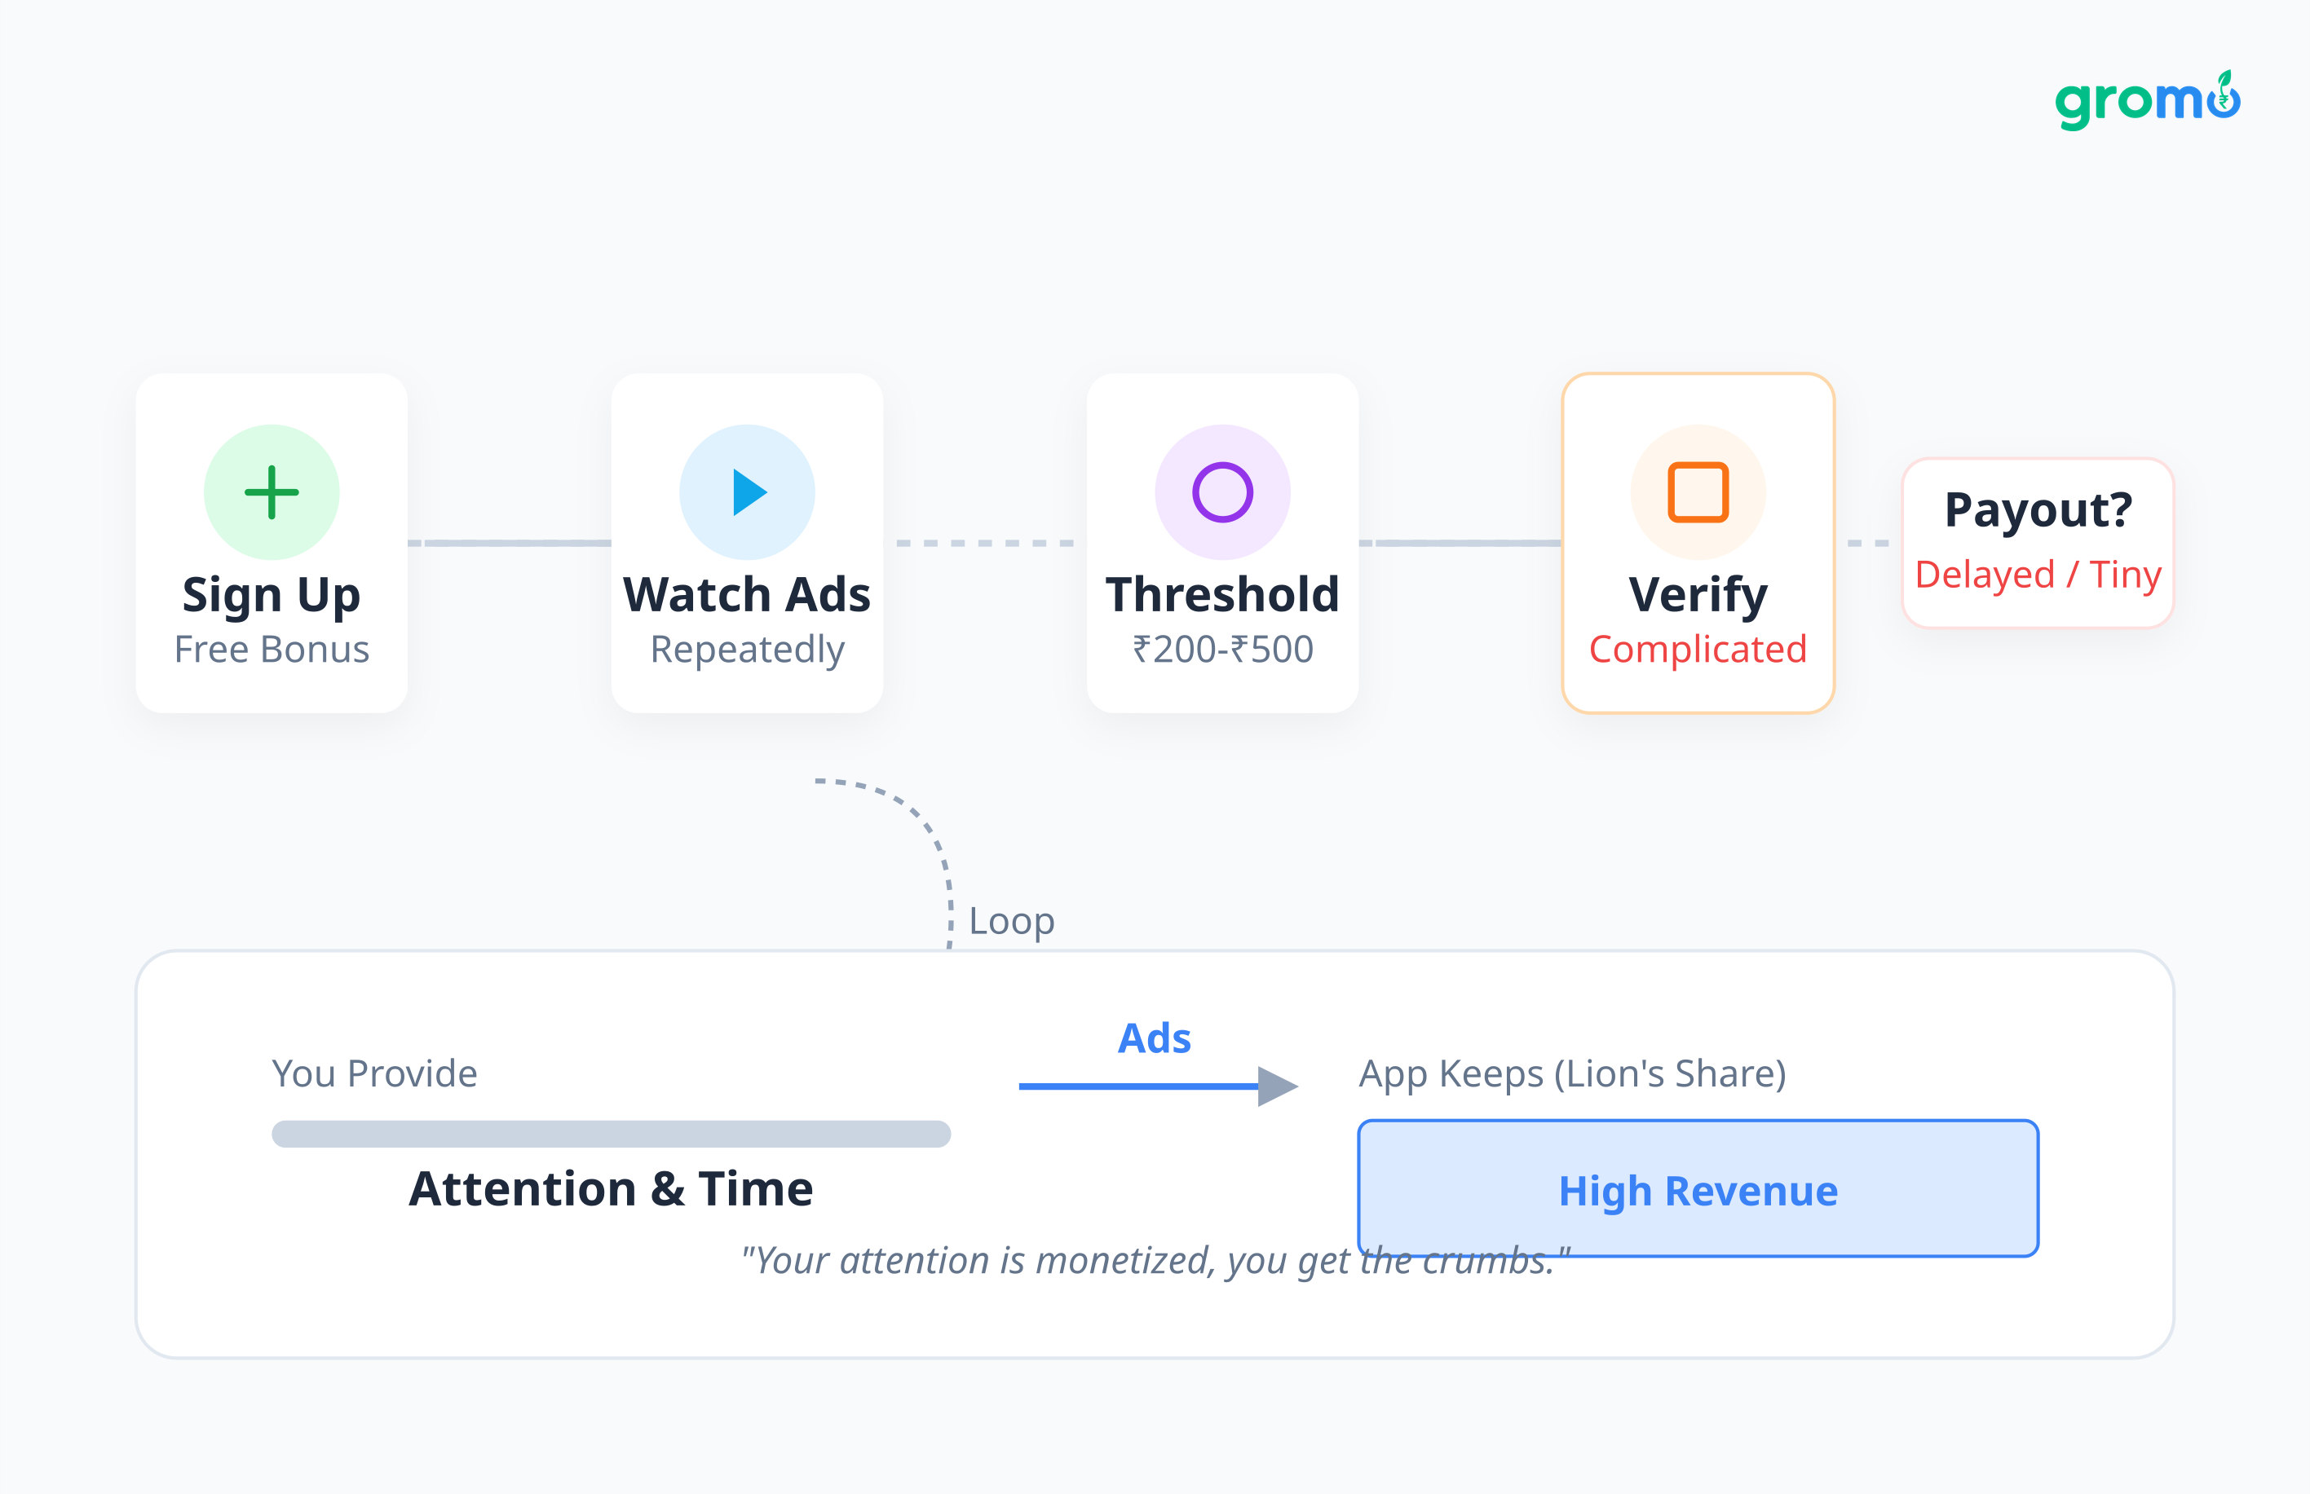This screenshot has width=2310, height=1494.
Task: Select the purple circle Threshold icon
Action: click(x=1222, y=491)
